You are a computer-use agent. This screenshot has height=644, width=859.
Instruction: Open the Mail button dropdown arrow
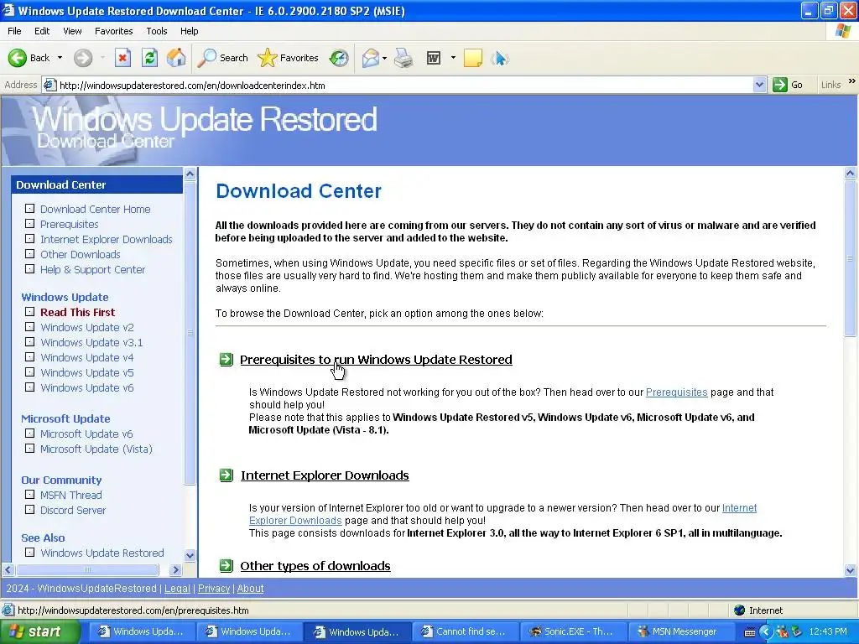pos(384,58)
